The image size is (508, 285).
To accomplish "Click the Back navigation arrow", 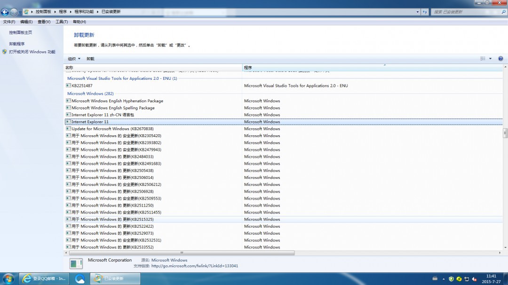I will tap(5, 12).
